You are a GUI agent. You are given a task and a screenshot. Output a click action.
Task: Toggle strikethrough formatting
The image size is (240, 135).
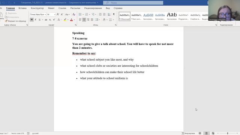[x=46, y=19]
